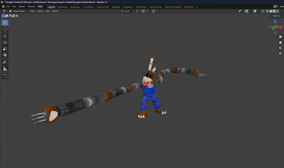Click the Z axis on navigation gizmo
Screen dimensions: 284x168
point(275,22)
